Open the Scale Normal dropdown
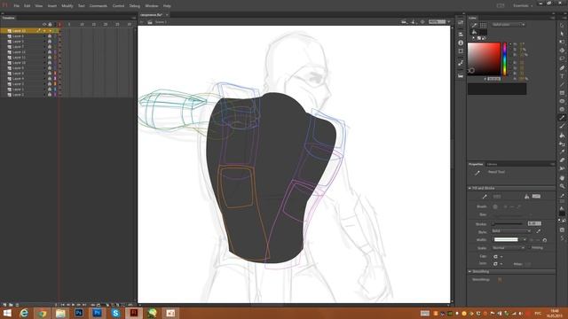The width and height of the screenshot is (568, 319). (x=508, y=248)
